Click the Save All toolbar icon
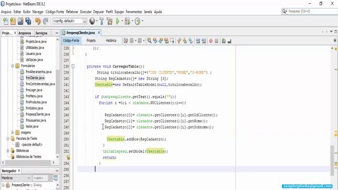 (28, 21)
